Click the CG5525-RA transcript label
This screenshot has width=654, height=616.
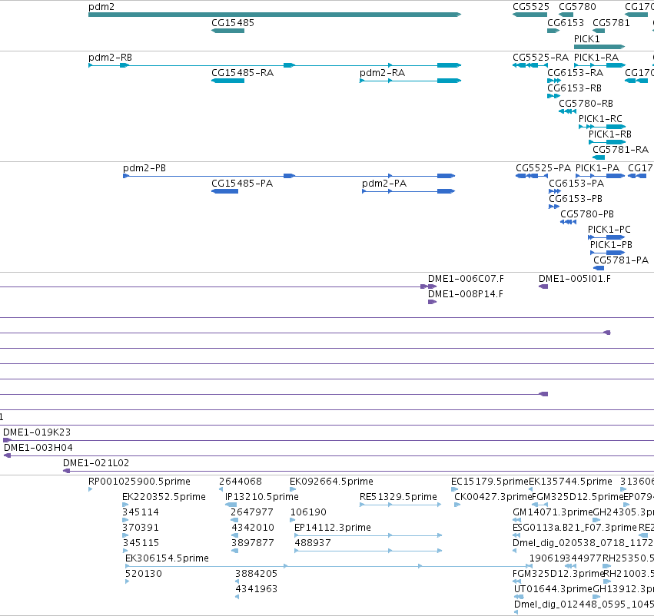[540, 58]
